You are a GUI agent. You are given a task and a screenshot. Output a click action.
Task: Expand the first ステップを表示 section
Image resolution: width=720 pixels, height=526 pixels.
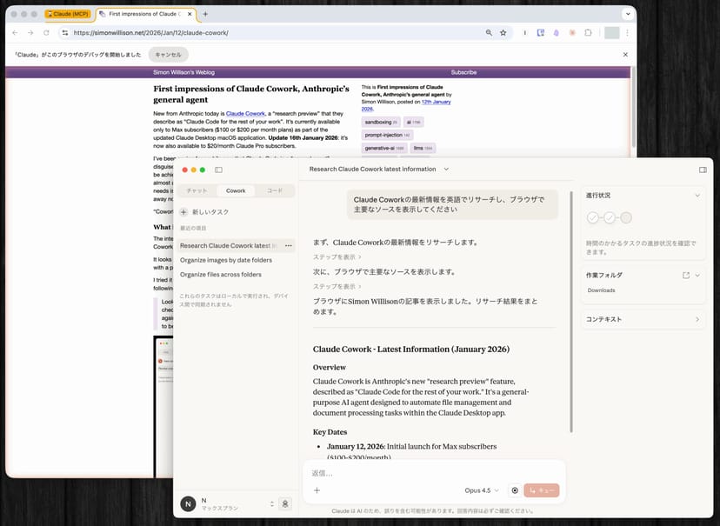[x=337, y=257]
